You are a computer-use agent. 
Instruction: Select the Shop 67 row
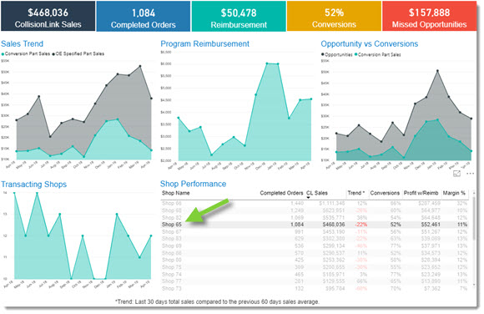pos(315,232)
